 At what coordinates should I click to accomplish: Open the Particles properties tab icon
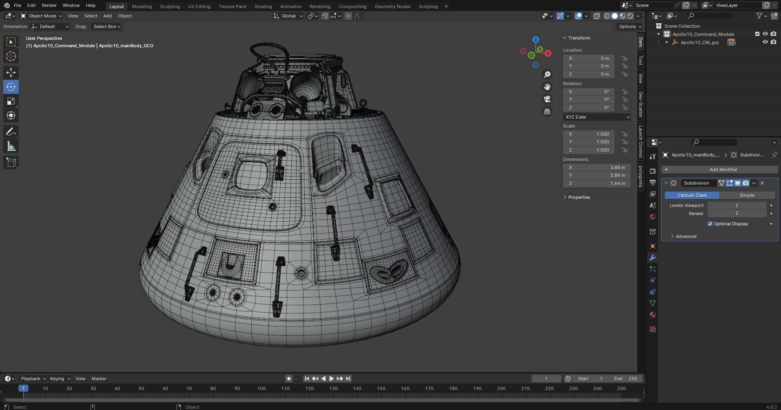(653, 269)
